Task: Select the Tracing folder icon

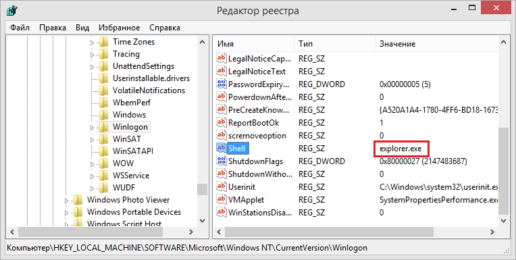Action: coord(103,54)
